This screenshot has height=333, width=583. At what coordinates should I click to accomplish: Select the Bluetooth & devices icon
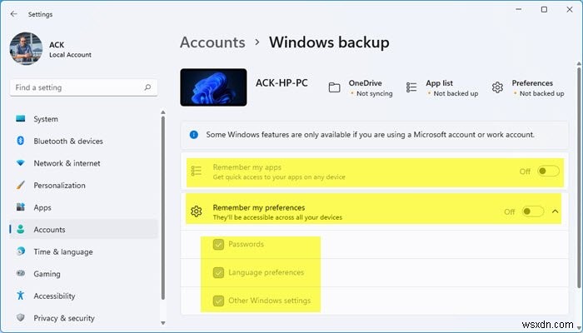[21, 141]
